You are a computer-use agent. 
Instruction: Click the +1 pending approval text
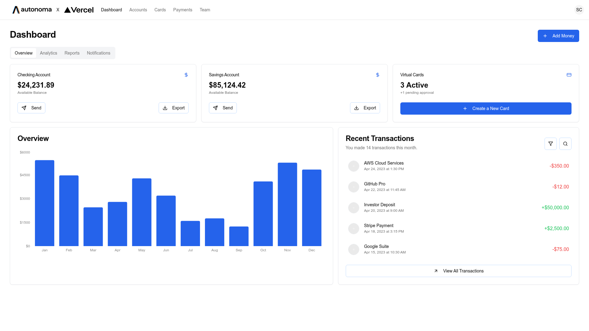(417, 93)
